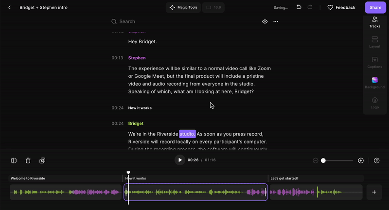The width and height of the screenshot is (389, 210).
Task: Click the timeline zoom slider handle
Action: tap(323, 161)
